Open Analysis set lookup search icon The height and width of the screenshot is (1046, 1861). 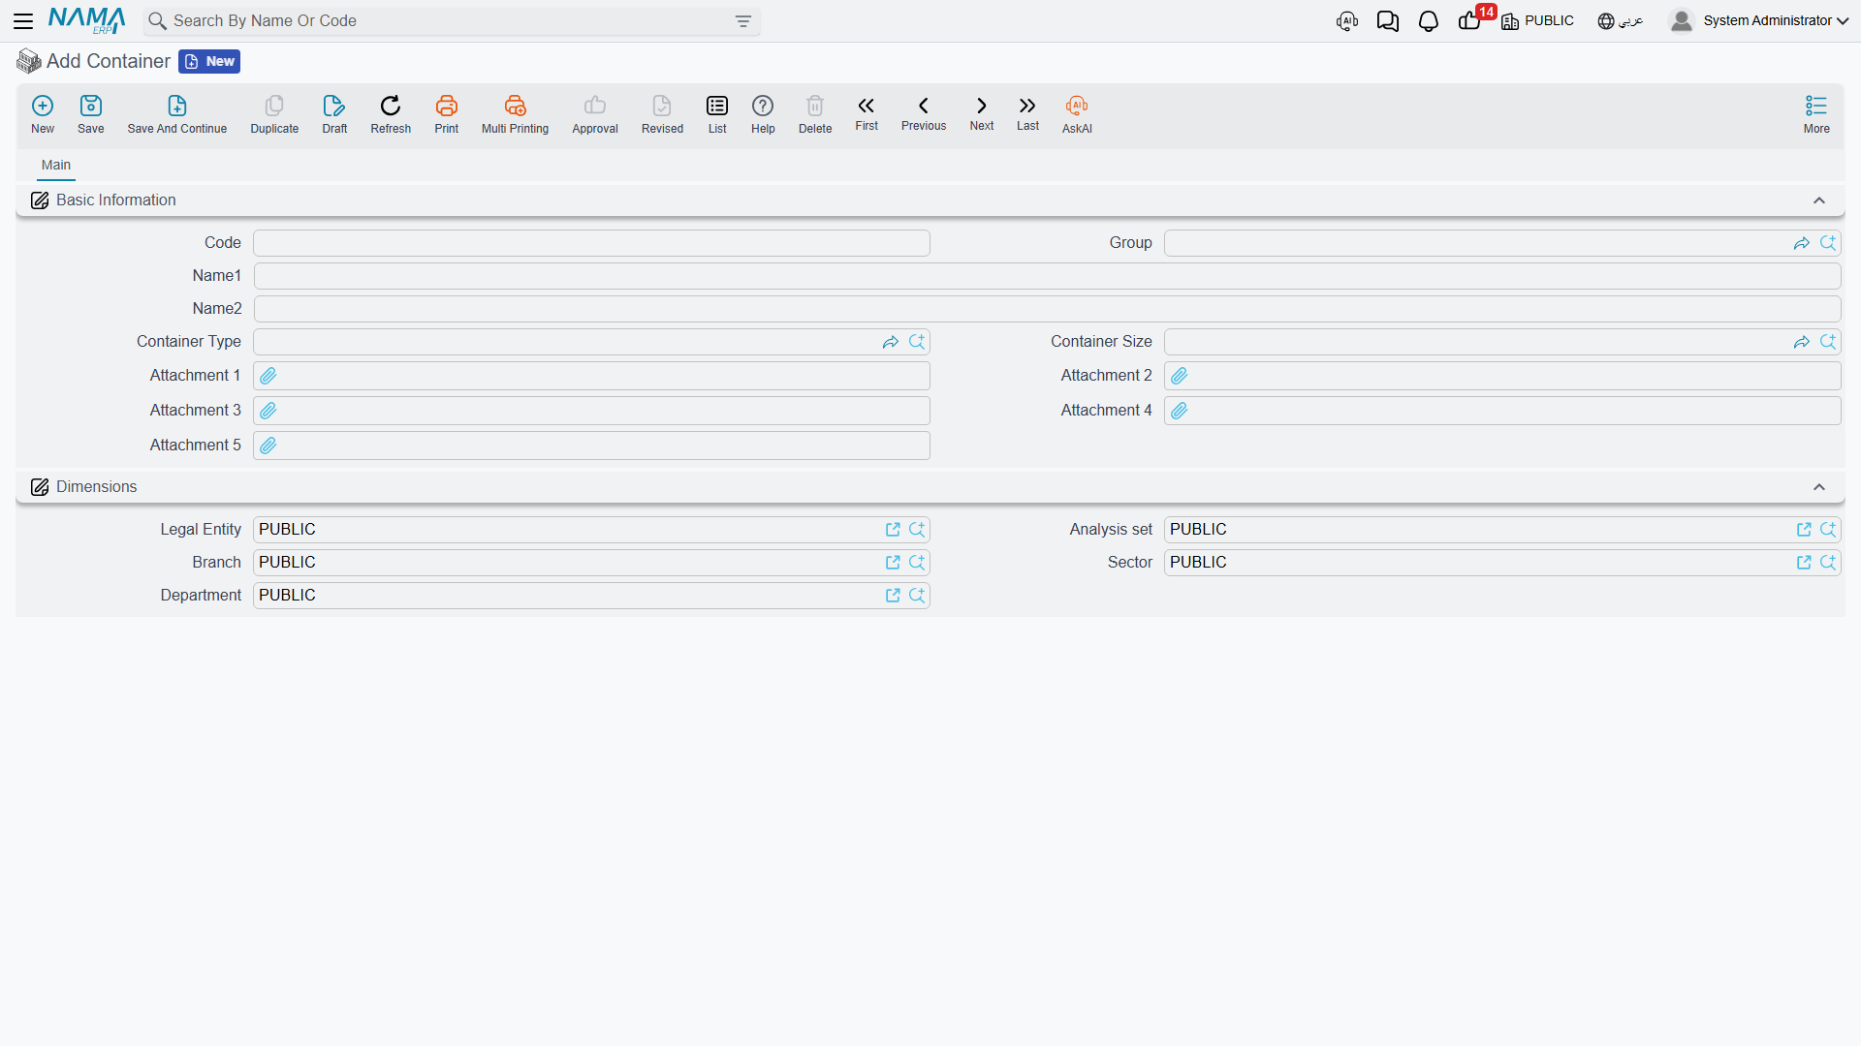1828,530
